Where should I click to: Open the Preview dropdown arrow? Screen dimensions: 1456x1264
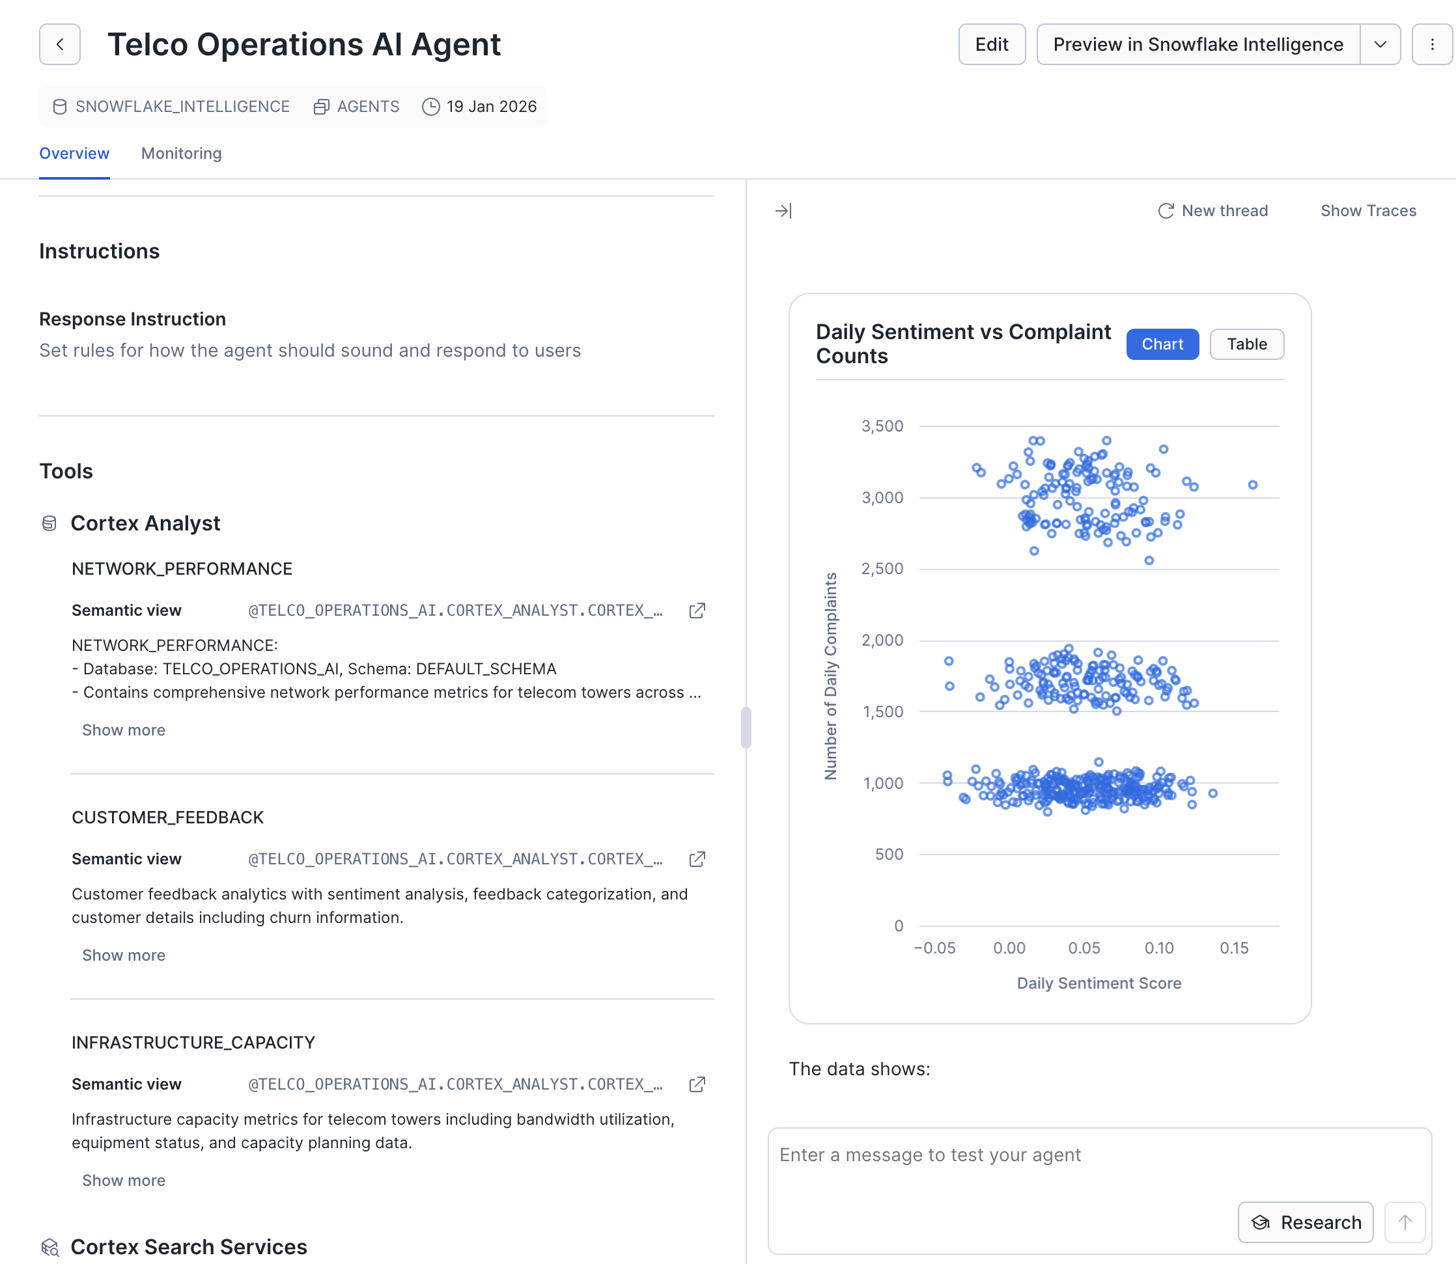pos(1380,44)
